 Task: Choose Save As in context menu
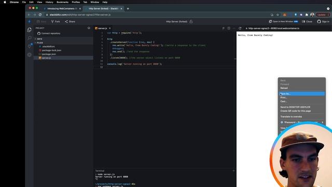(302, 94)
